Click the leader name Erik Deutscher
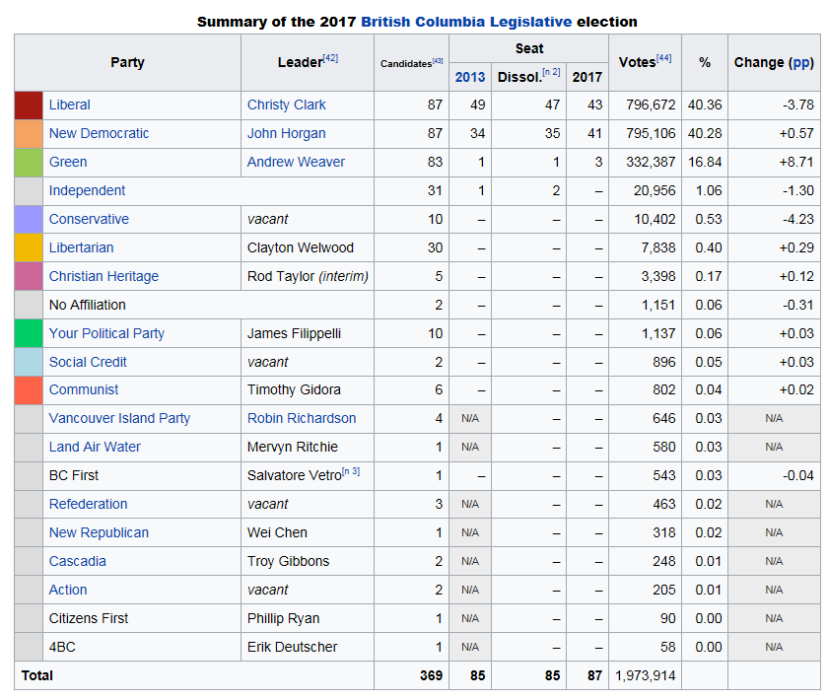This screenshot has width=828, height=700. point(292,646)
